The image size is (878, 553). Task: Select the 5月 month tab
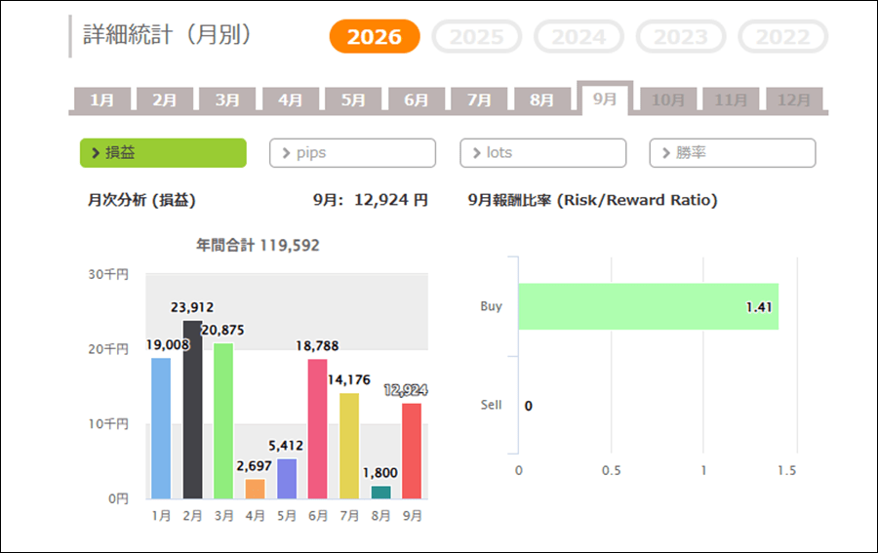point(353,99)
